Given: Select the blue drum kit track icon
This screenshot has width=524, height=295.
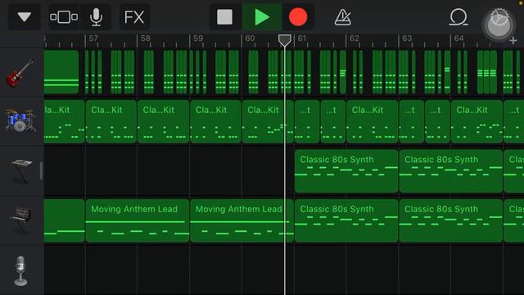Looking at the screenshot, I should [20, 120].
